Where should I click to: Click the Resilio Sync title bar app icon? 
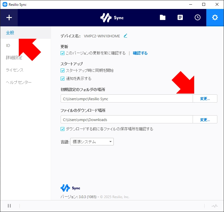click(5, 4)
